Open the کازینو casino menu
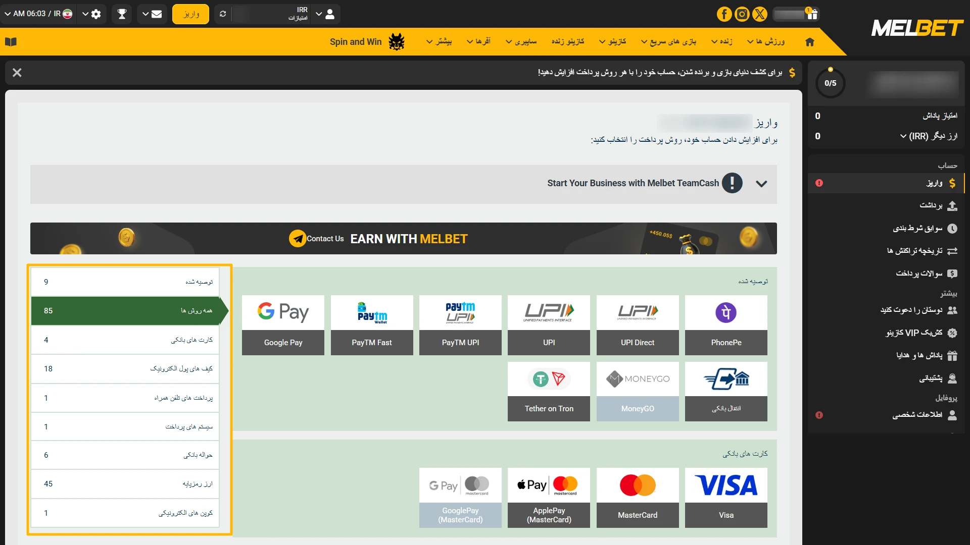970x545 pixels. point(612,41)
